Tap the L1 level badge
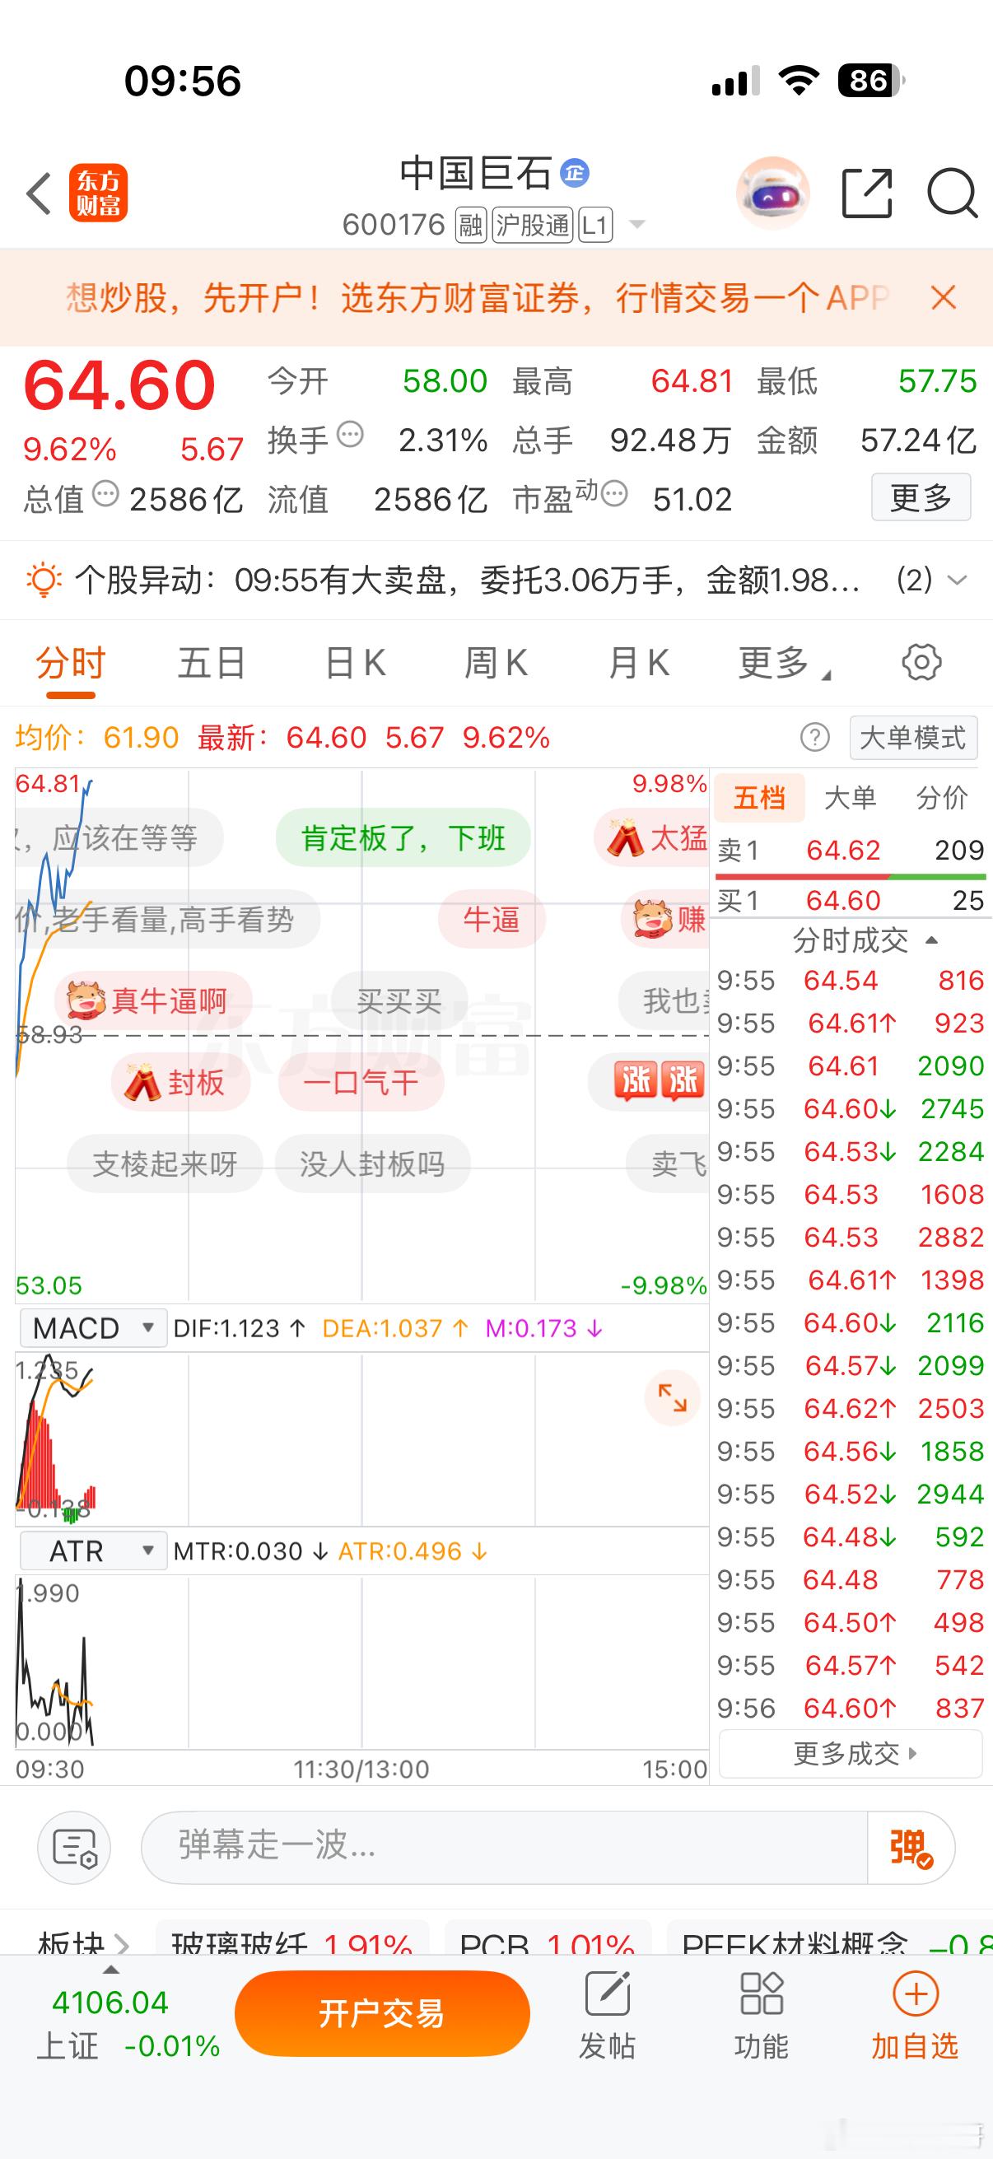Screen dimensions: 993x2159 595,225
